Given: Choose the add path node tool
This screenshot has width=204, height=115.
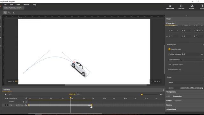Looking at the screenshot, I should click(9, 13).
